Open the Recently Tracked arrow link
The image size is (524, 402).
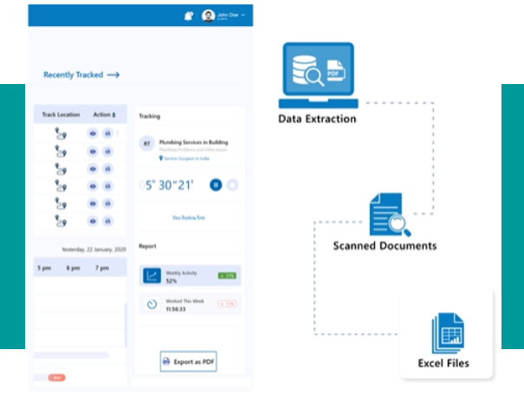tap(113, 75)
